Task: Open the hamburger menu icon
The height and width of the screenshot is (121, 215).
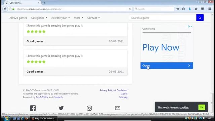Action: (210, 9)
